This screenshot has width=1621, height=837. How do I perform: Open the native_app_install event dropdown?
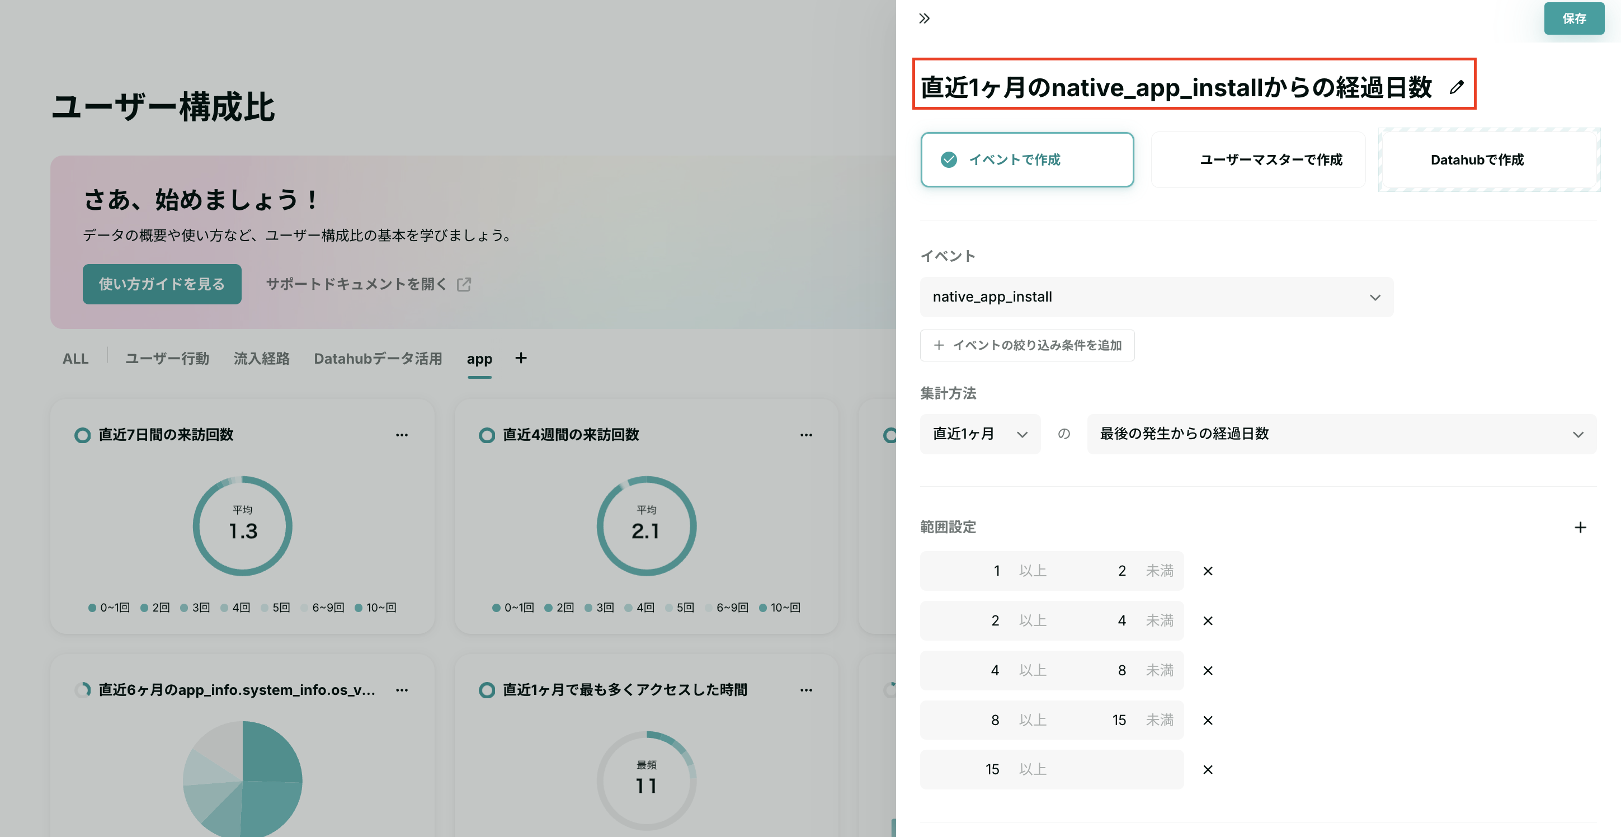[1156, 297]
